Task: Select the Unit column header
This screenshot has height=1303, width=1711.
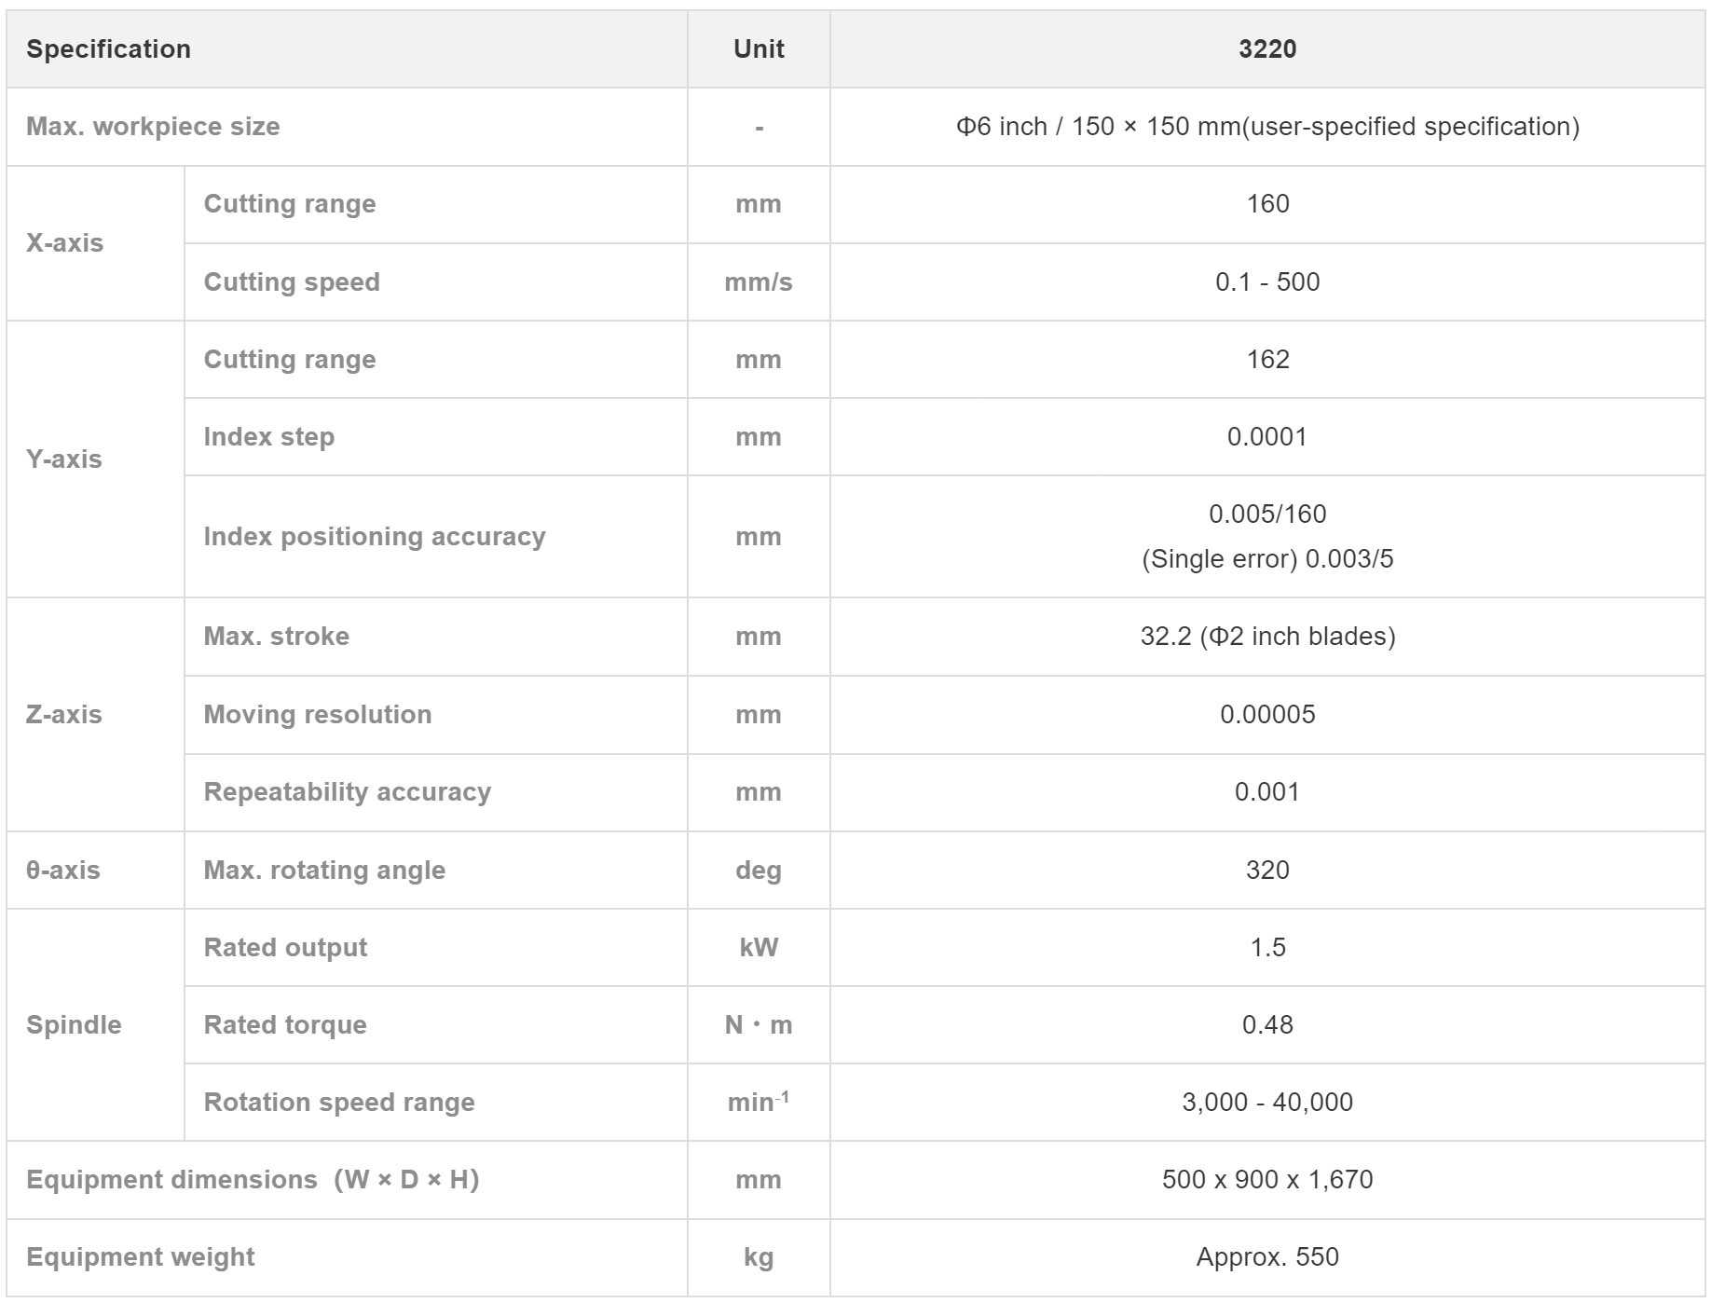Action: click(759, 49)
